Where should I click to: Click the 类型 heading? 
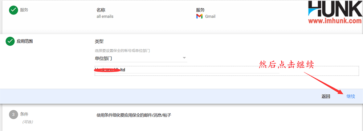(x=99, y=41)
